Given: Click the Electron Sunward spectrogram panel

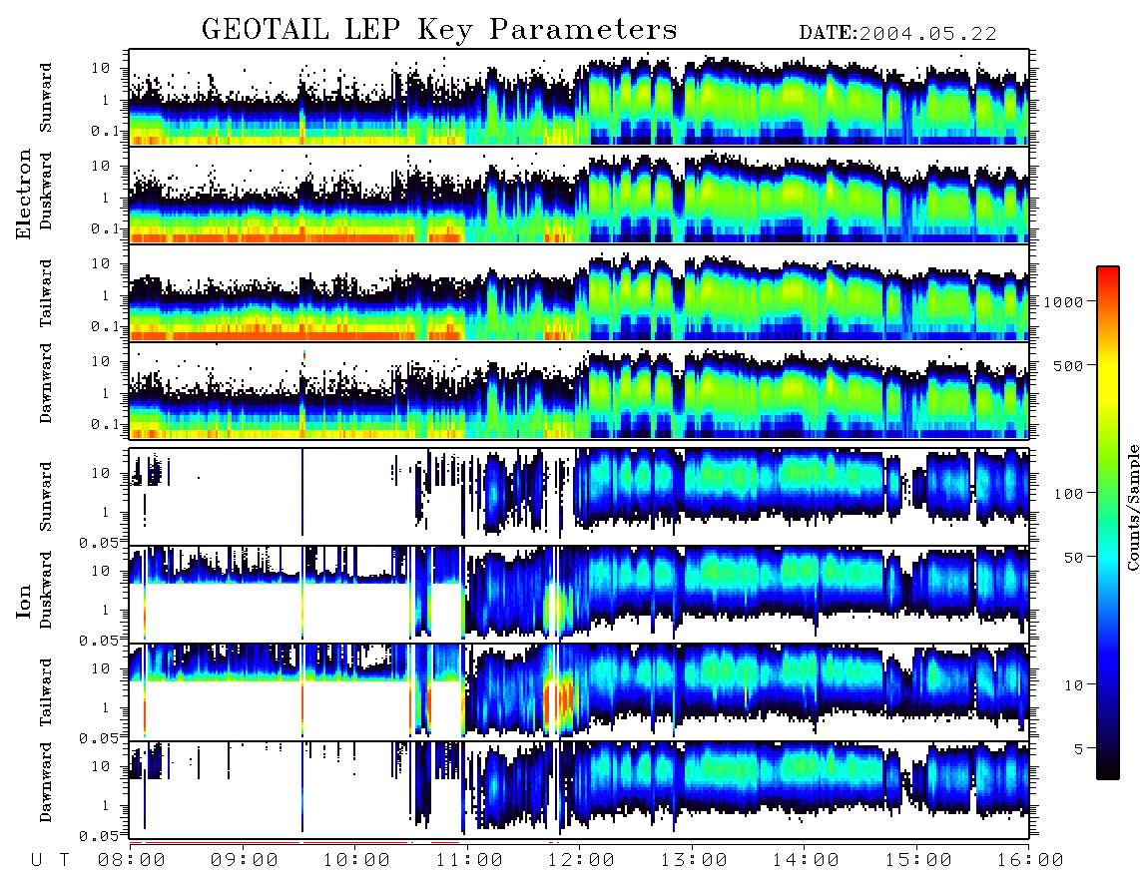Looking at the screenshot, I should pos(579,98).
